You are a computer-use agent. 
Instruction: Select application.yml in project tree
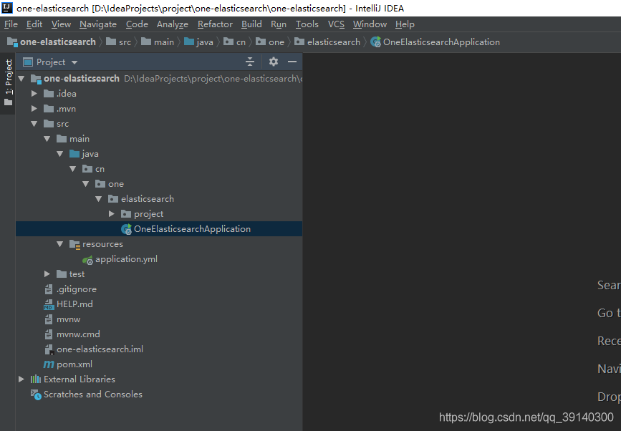click(126, 259)
